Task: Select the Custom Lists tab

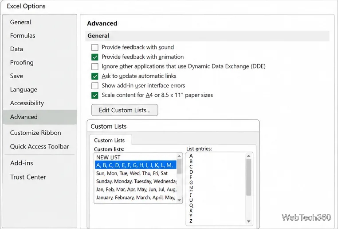Action: click(x=110, y=140)
